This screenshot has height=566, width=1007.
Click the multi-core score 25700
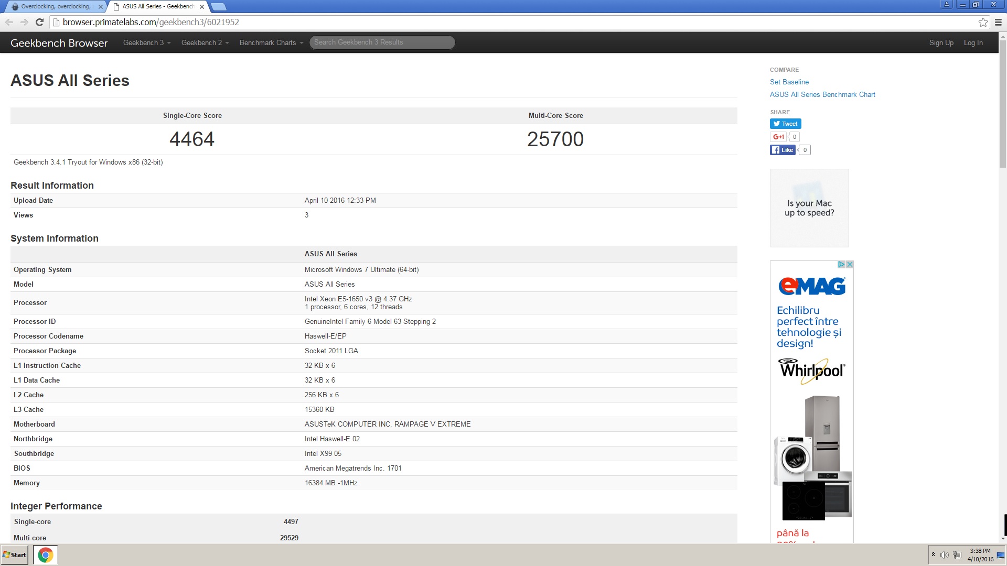pos(555,139)
